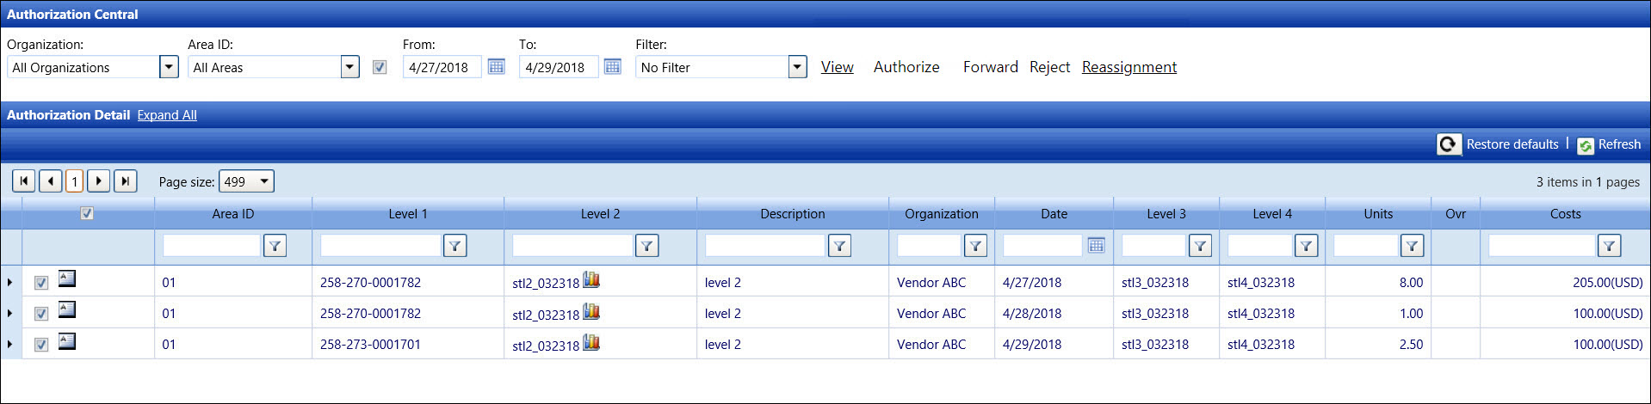The image size is (1651, 404).
Task: Click the Costs column filter icon
Action: coord(1609,246)
